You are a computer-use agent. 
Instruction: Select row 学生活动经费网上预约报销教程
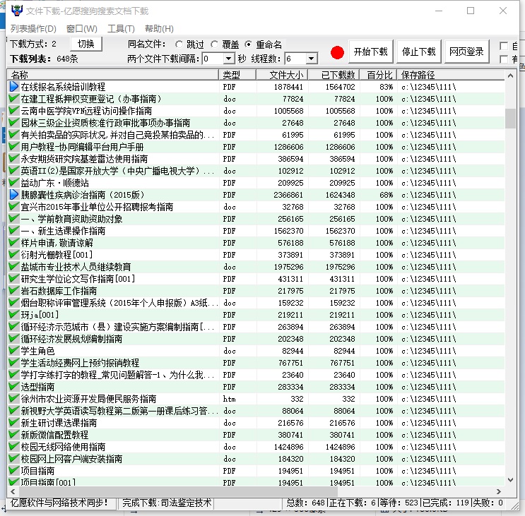(x=256, y=363)
